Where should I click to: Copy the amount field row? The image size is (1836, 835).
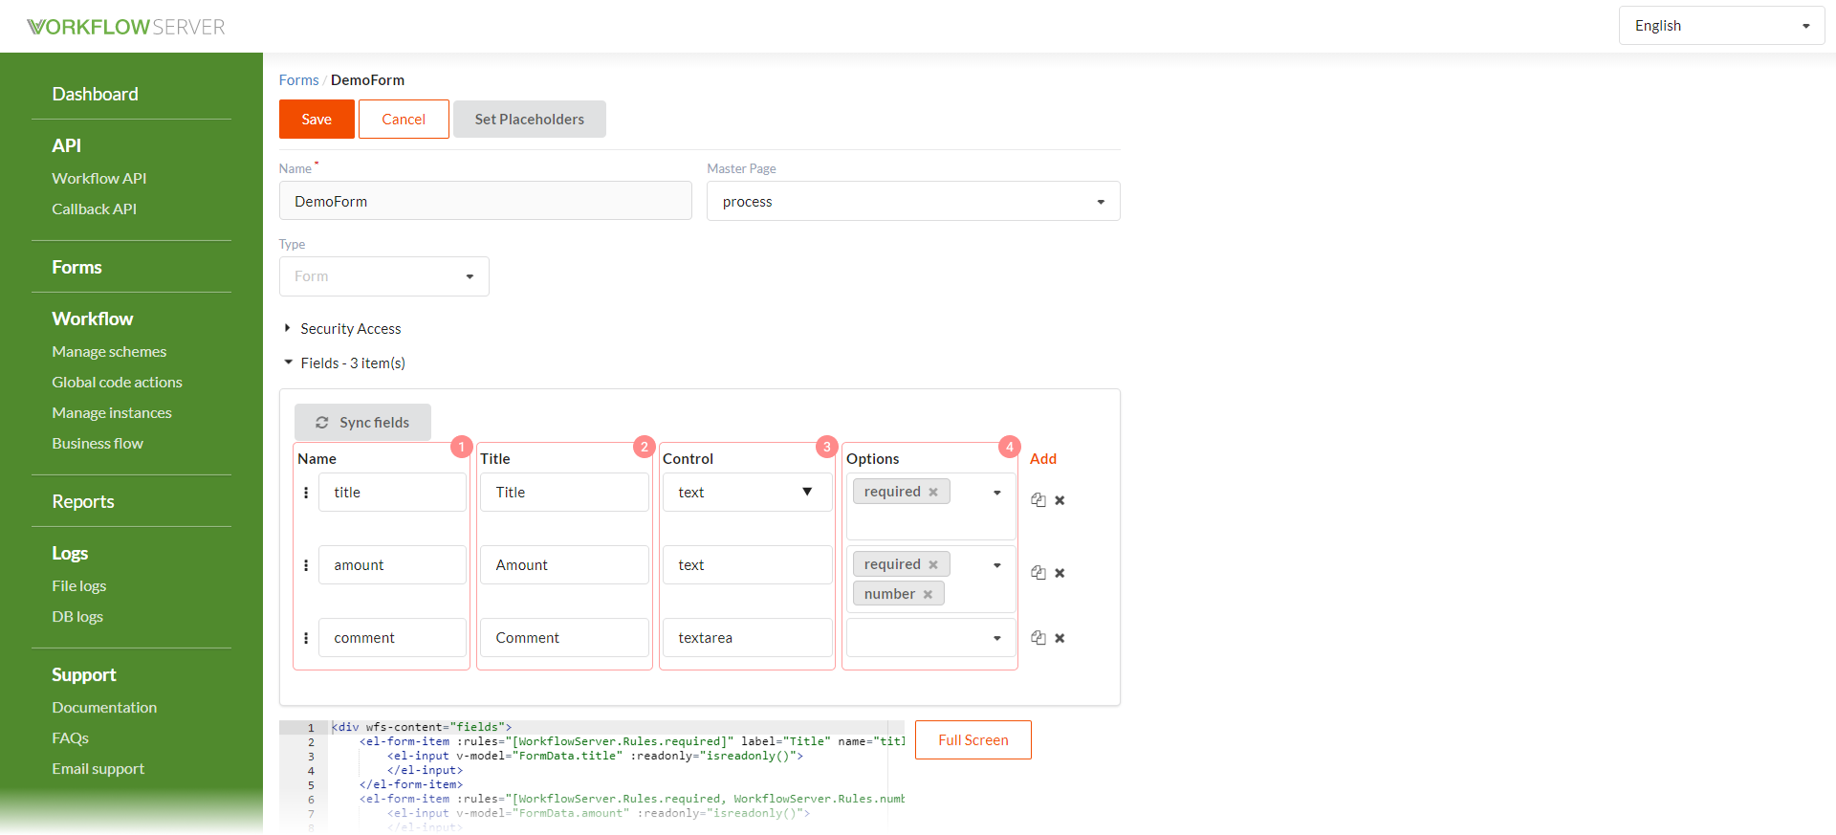click(1038, 573)
